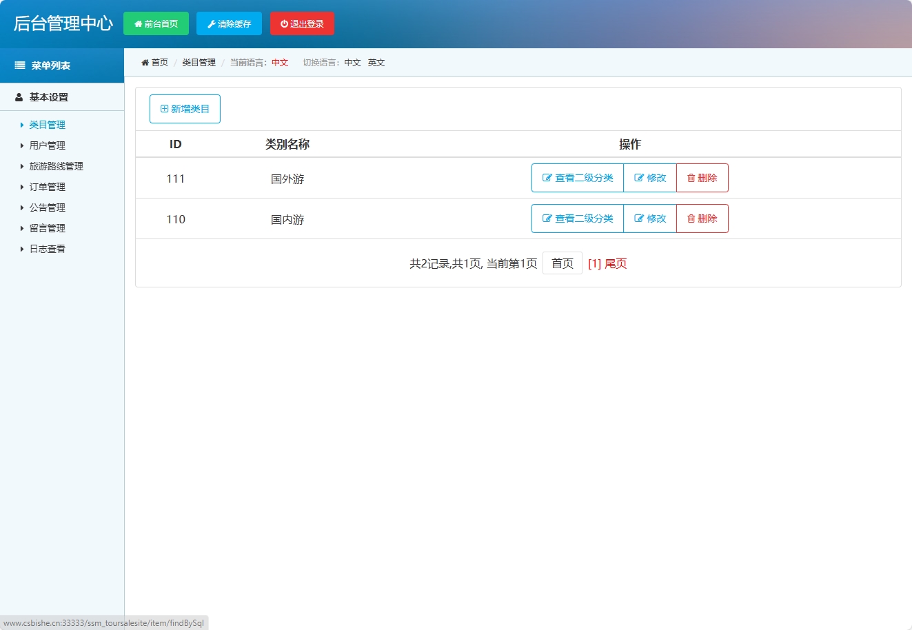912x630 pixels.
Task: Click page [1] in pagination
Action: (594, 263)
